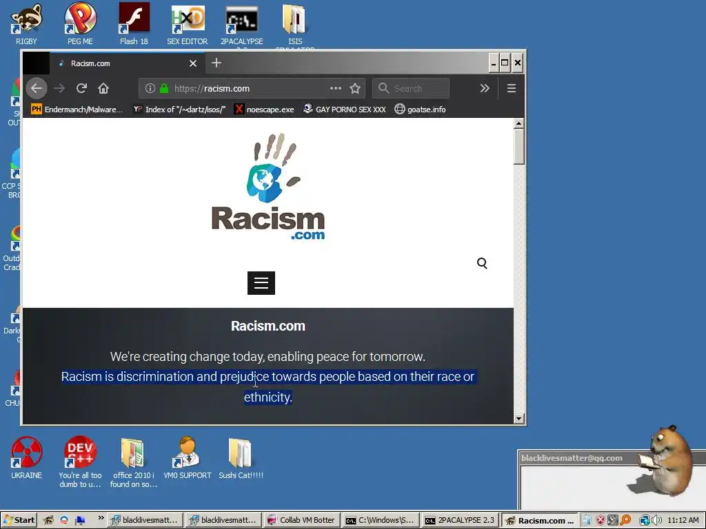This screenshot has width=706, height=529.
Task: Open the page actions three-dot menu
Action: [336, 88]
